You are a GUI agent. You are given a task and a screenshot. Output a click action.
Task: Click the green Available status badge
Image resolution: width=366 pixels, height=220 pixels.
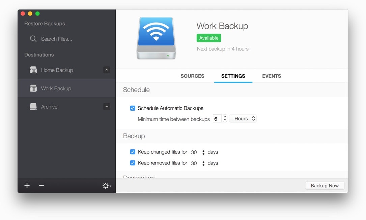[209, 38]
